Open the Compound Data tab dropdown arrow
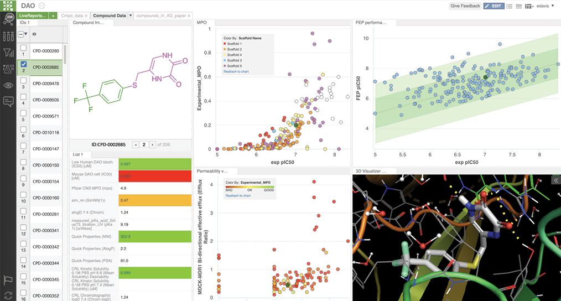The width and height of the screenshot is (561, 301). click(x=131, y=15)
